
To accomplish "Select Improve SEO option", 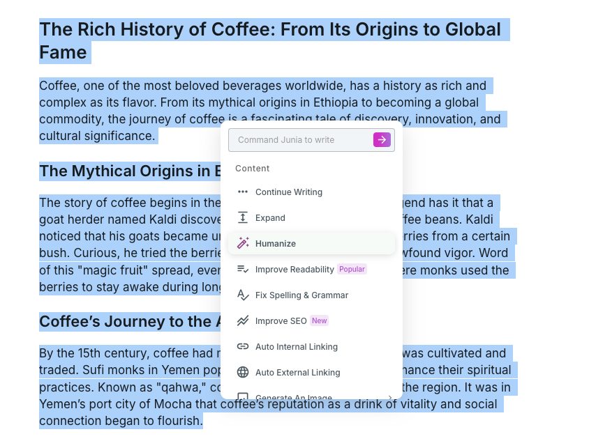I will point(311,321).
